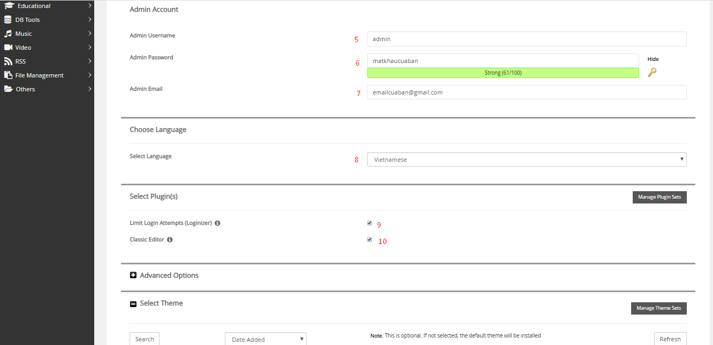Expand the DB Tools category chevron
This screenshot has height=345, width=713.
[x=90, y=20]
